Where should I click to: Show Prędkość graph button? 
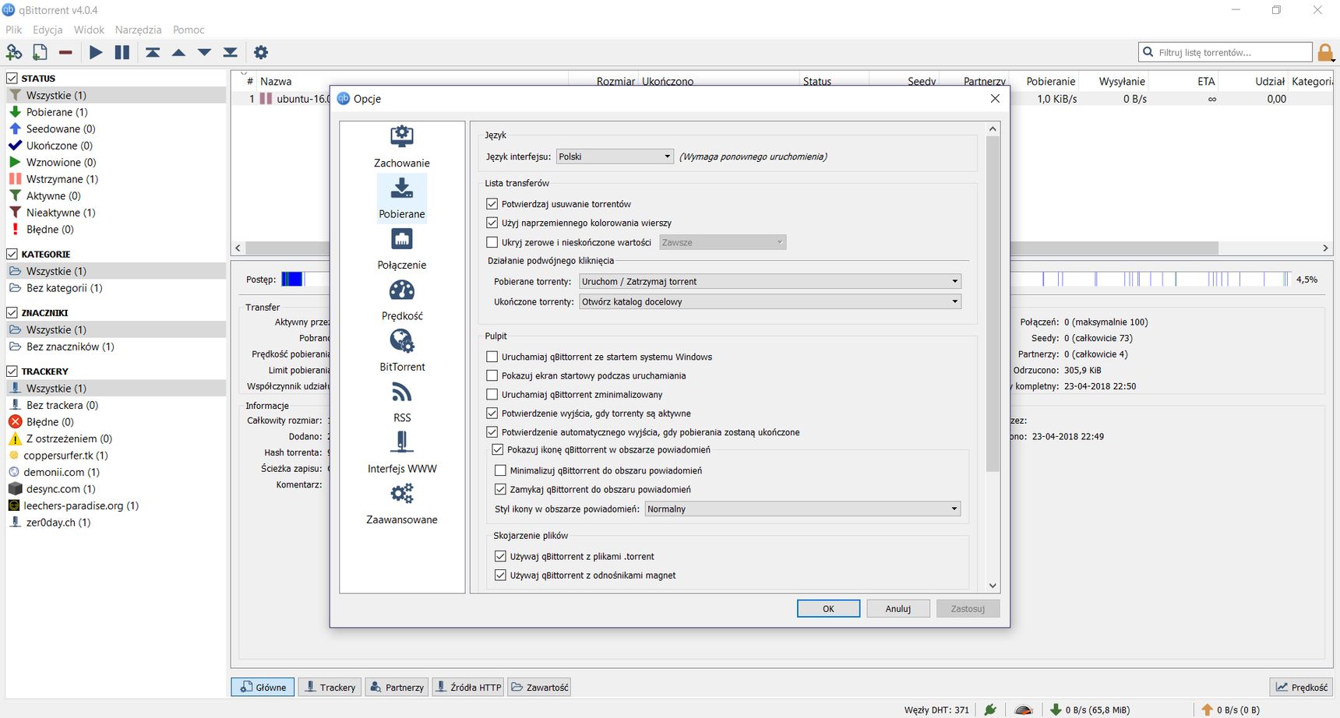(1302, 687)
